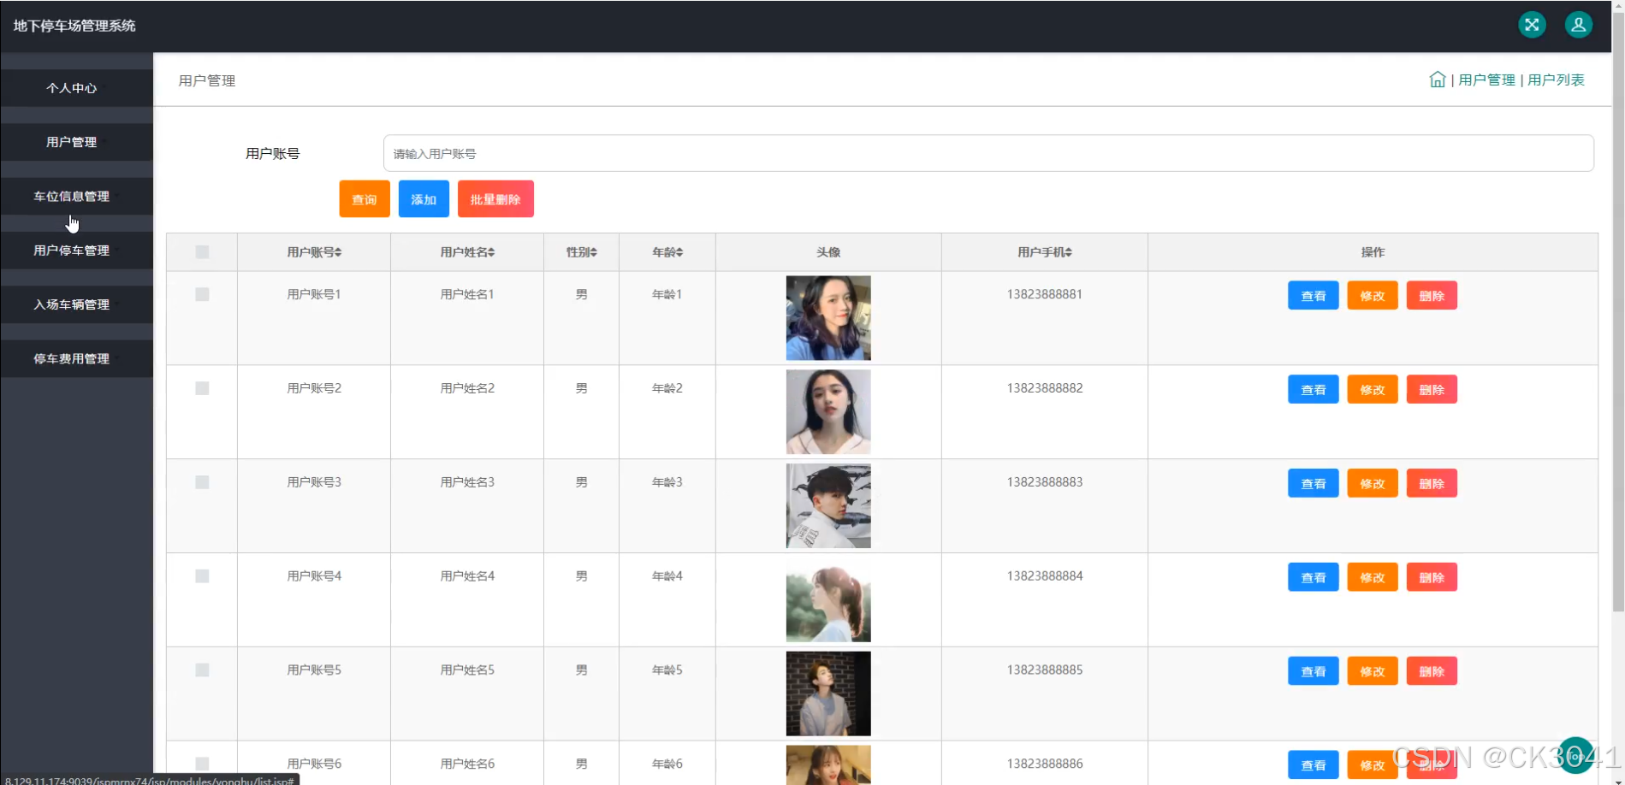Viewport: 1625px width, 785px height.
Task: Click 查看 for 用户账号5
Action: (1314, 672)
